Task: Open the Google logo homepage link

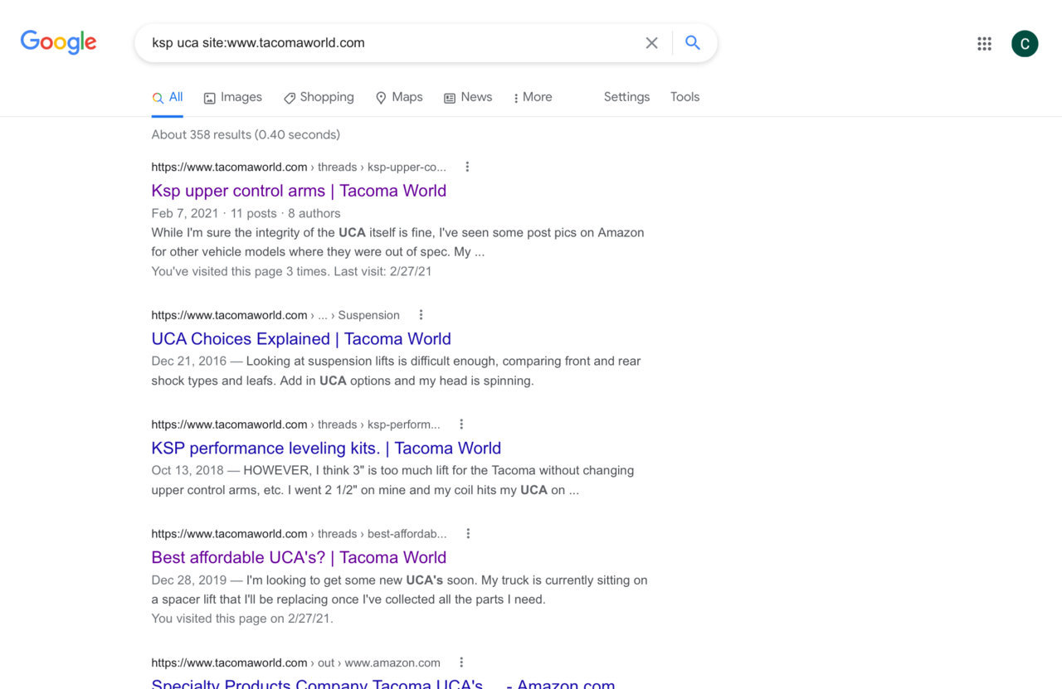Action: pos(58,42)
